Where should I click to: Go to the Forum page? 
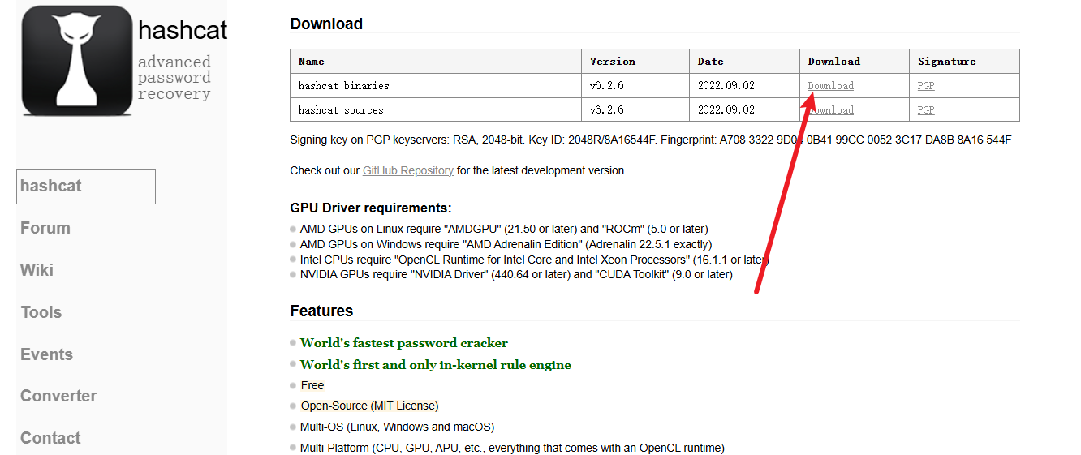click(x=45, y=228)
